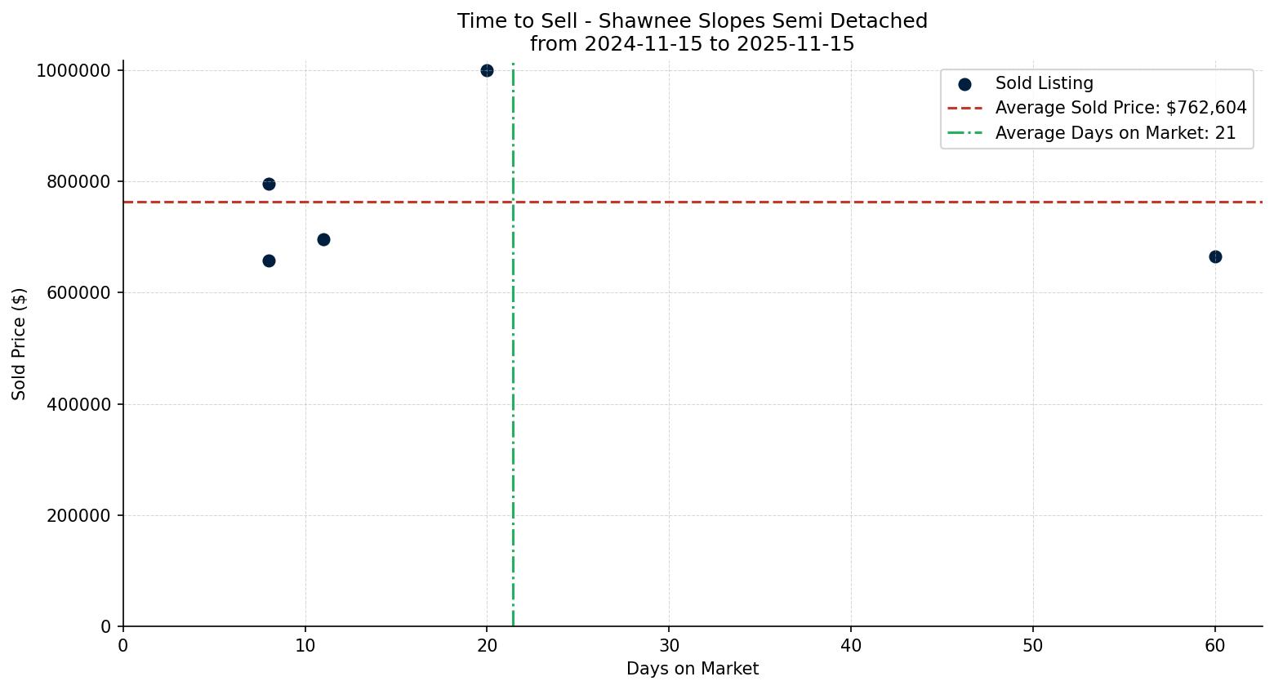The width and height of the screenshot is (1274, 690).
Task: Select the $1,000,000 sold listing data point
Action: coord(487,70)
